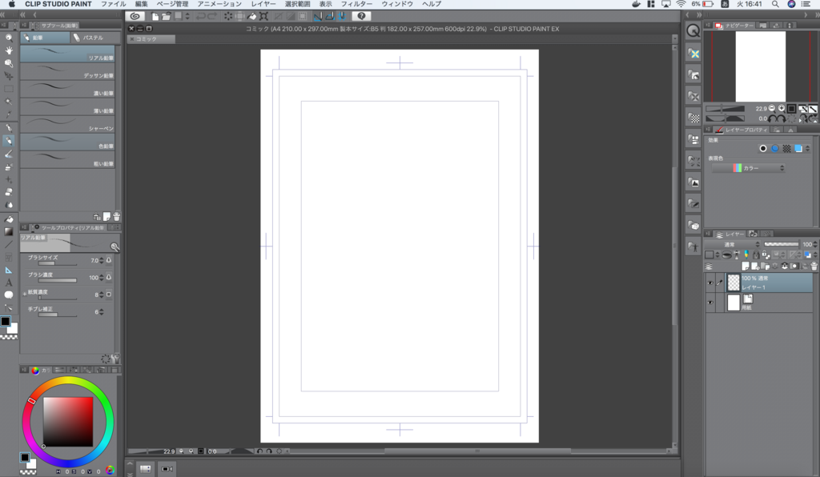Choose デッサン鉛筆 sub tool
Image resolution: width=820 pixels, height=477 pixels.
(x=67, y=72)
